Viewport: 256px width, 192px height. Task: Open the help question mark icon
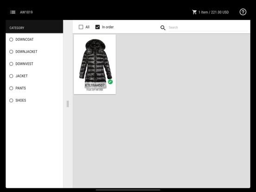243,12
